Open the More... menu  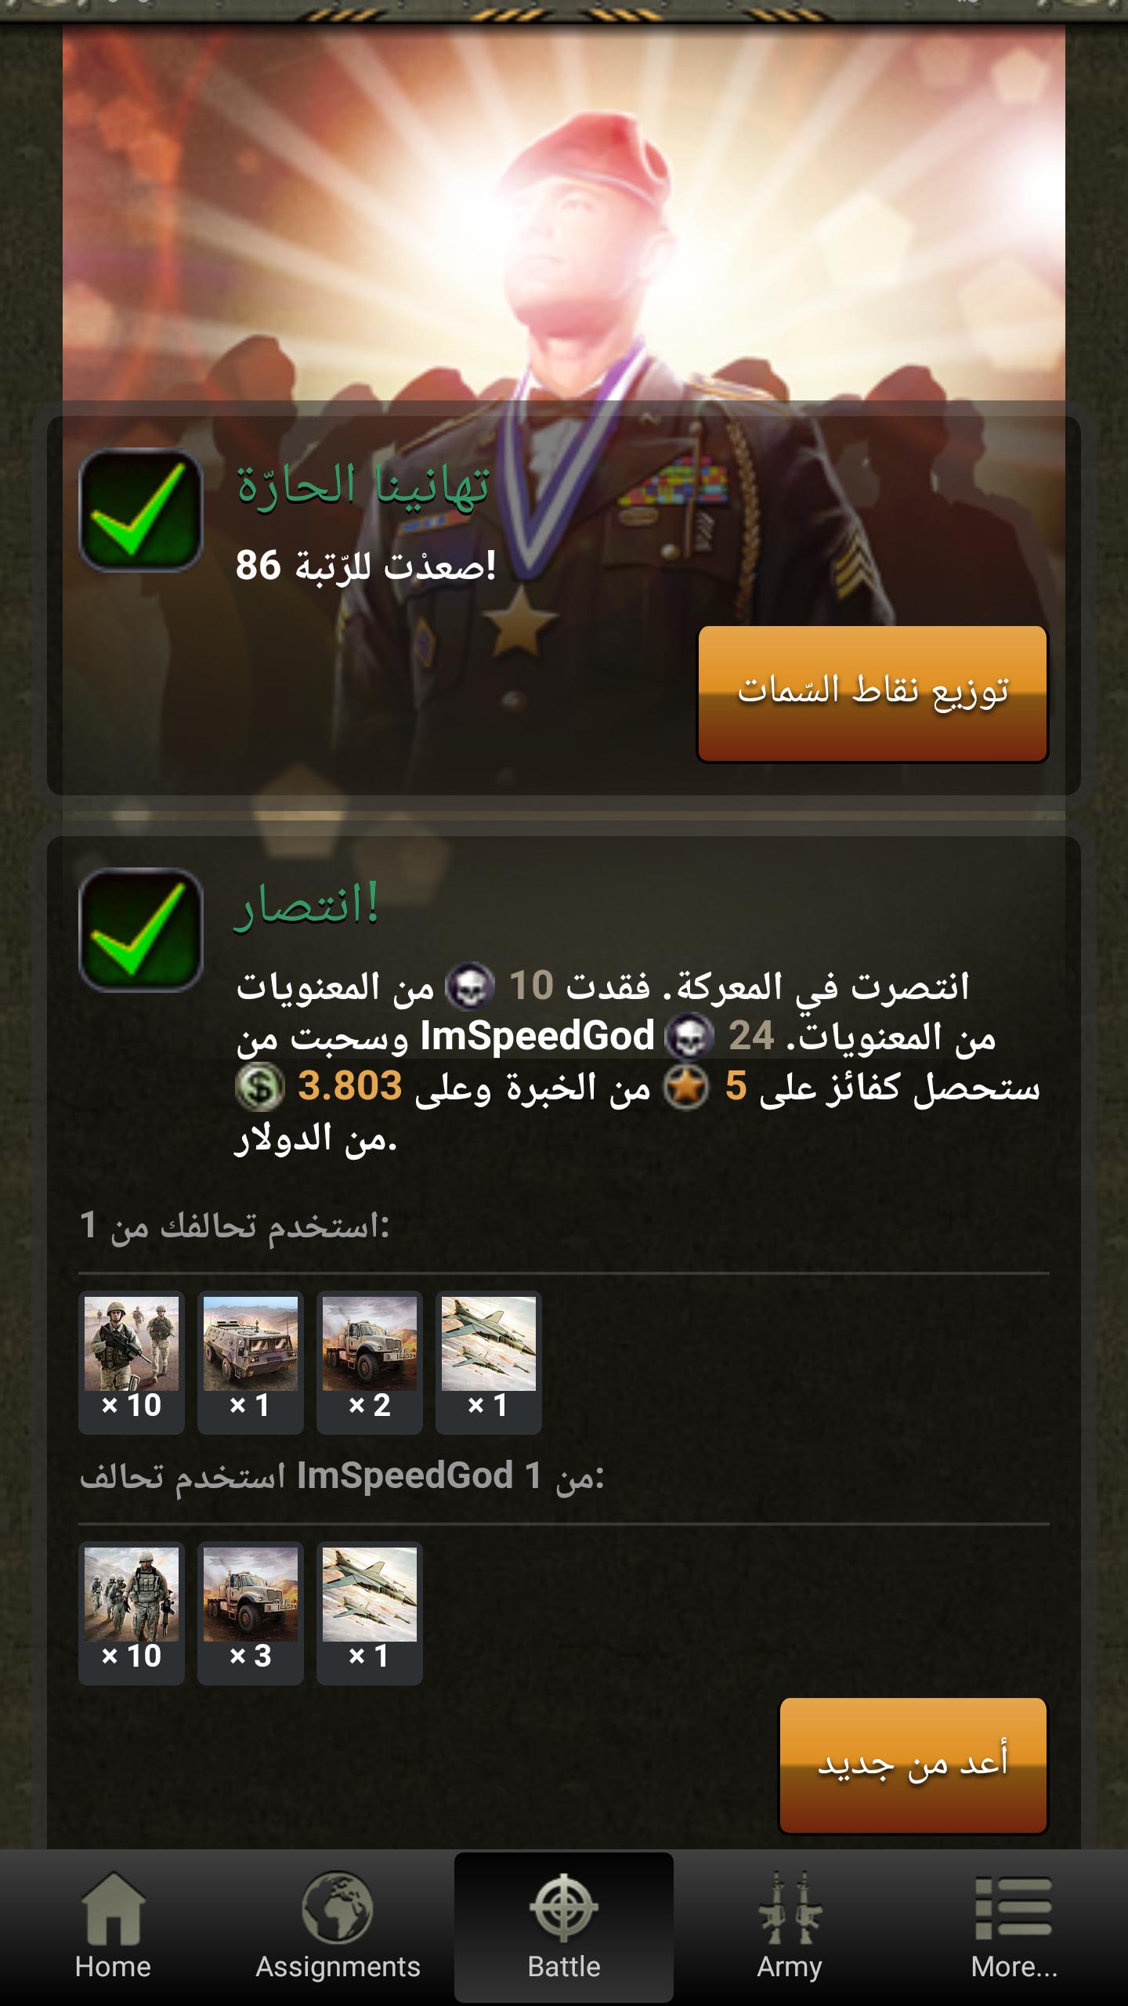1014,1928
